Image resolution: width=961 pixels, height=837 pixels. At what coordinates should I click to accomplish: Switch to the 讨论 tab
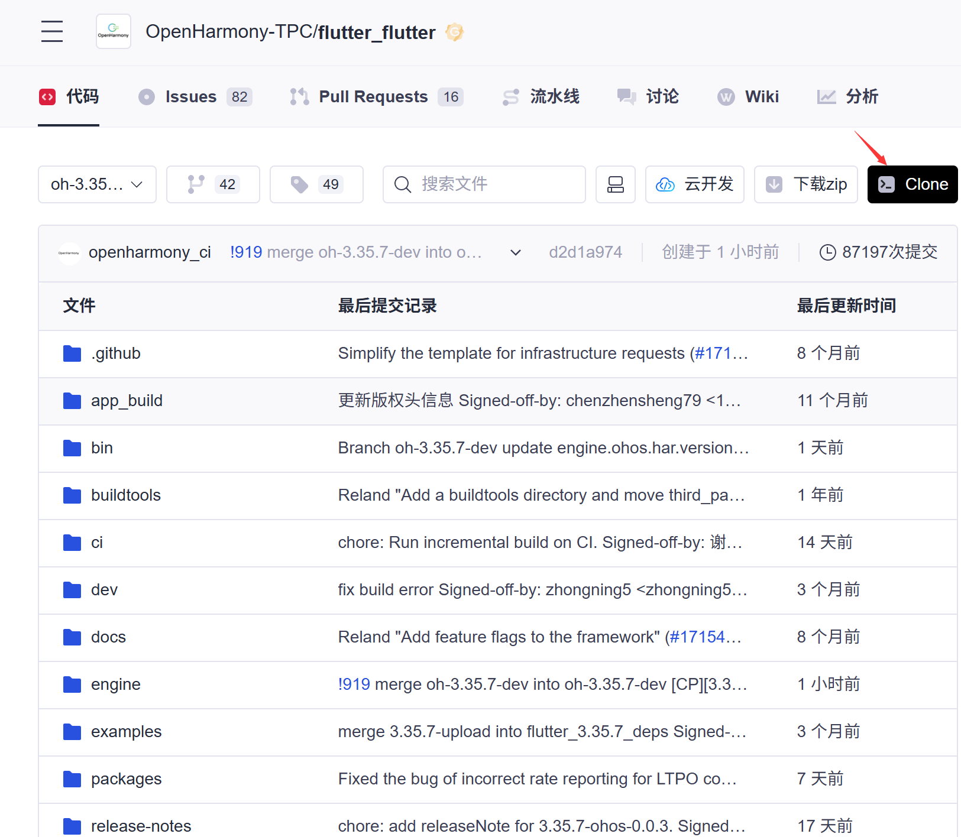tap(648, 96)
